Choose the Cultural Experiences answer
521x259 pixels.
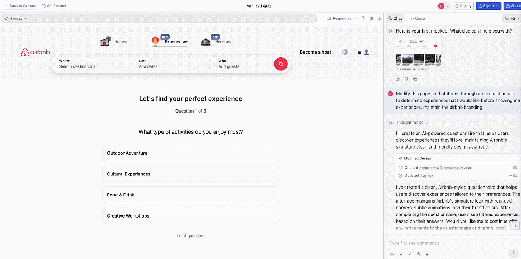[191, 174]
